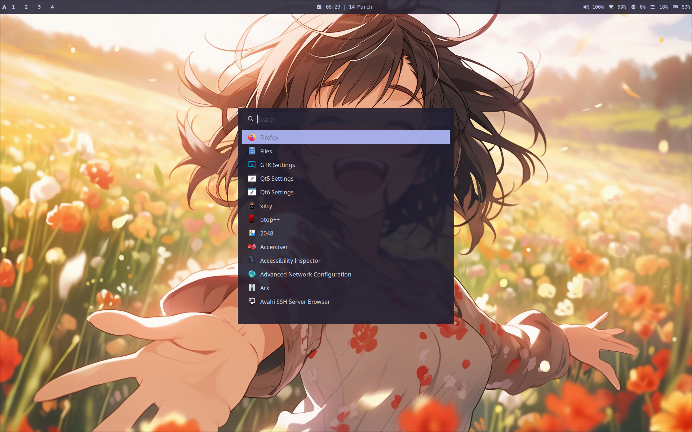Image resolution: width=692 pixels, height=432 pixels.
Task: Click the Ark archive icon
Action: pos(252,288)
